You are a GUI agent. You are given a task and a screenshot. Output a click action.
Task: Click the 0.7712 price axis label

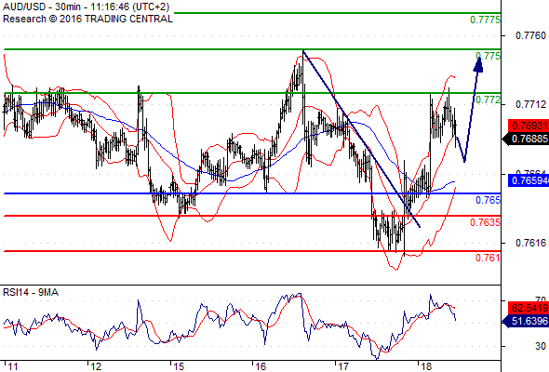click(530, 104)
